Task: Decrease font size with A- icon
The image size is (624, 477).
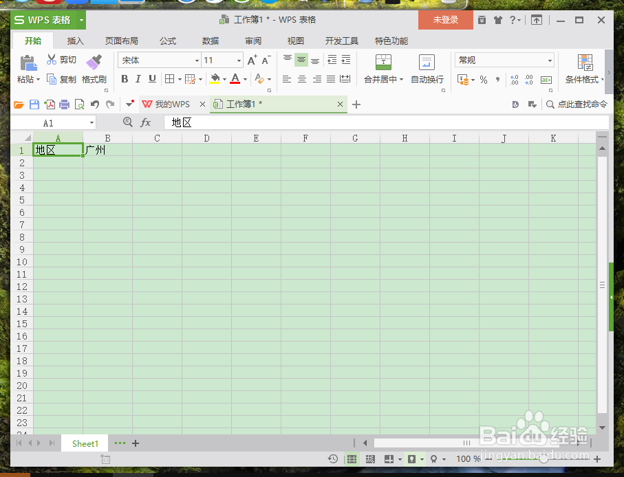Action: (x=266, y=60)
